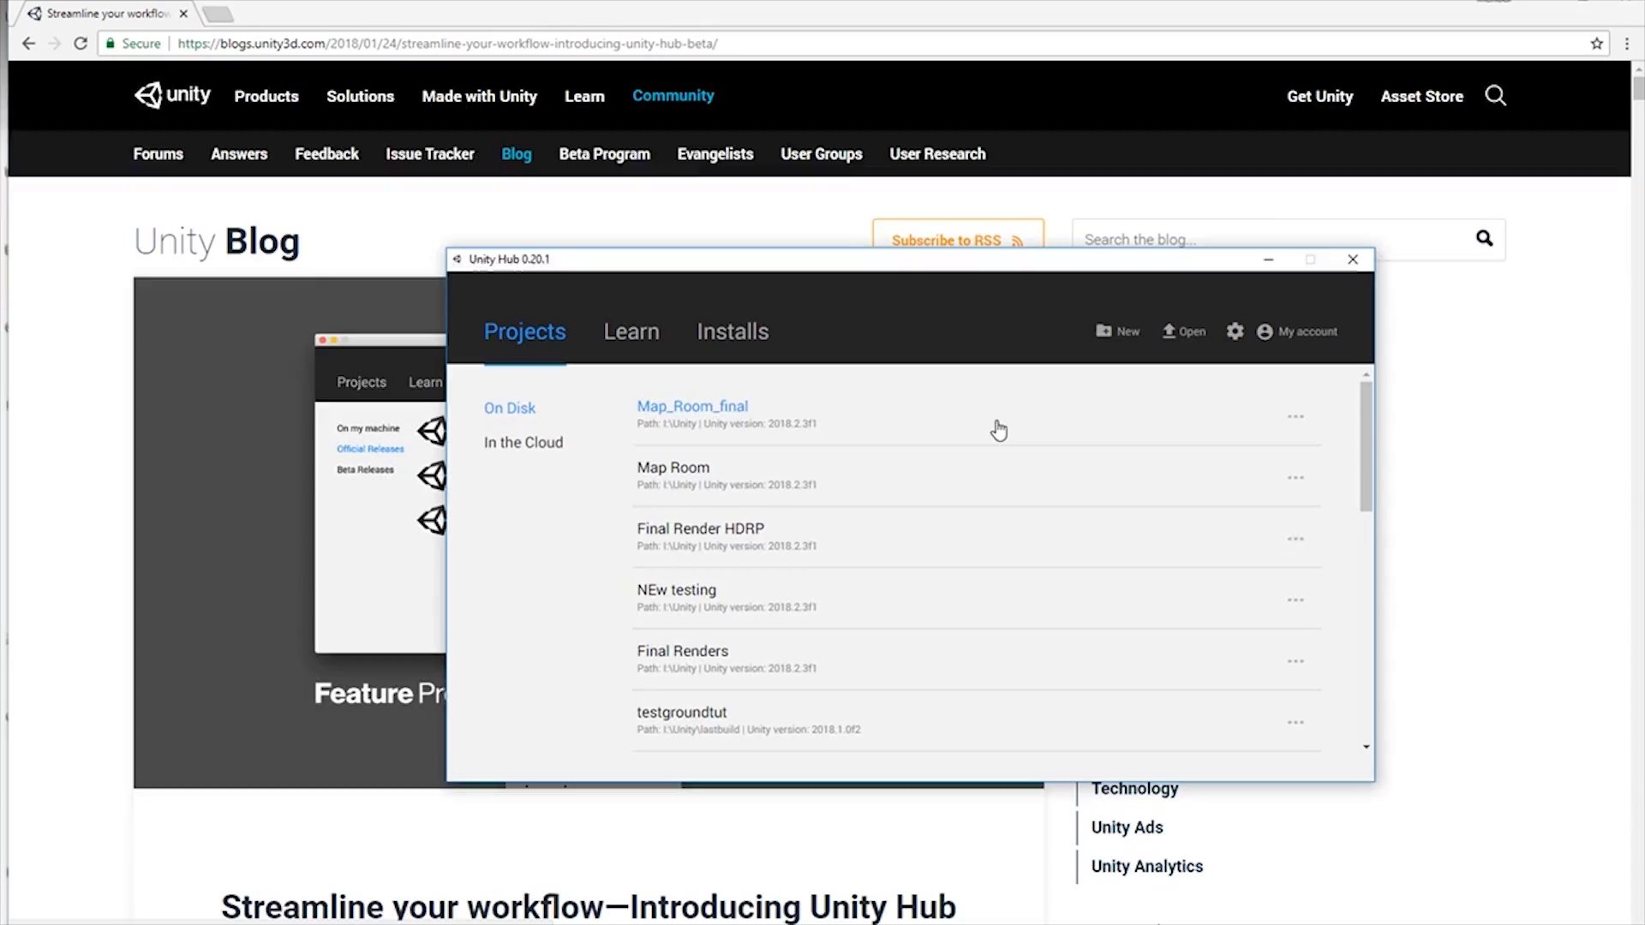Open the Chrome three-dot menu
This screenshot has width=1645, height=925.
[1626, 43]
